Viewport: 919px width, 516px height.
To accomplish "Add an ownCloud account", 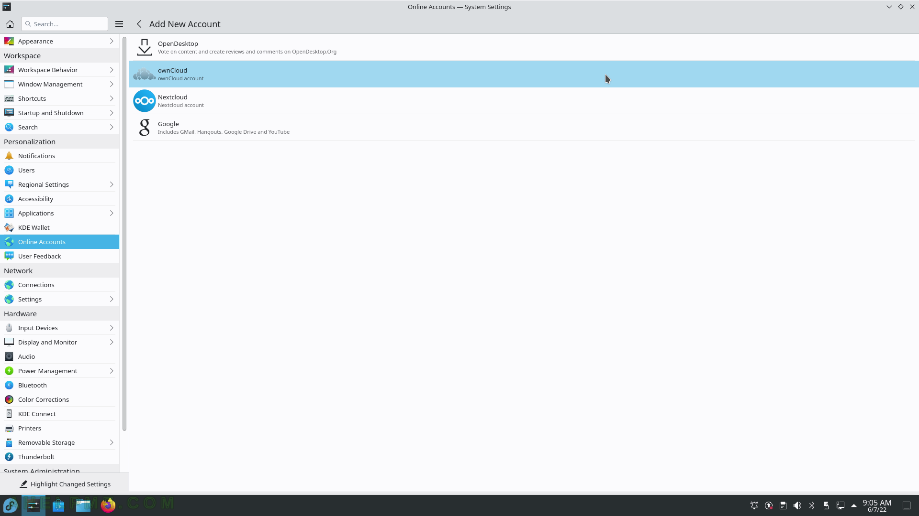I will pyautogui.click(x=524, y=74).
